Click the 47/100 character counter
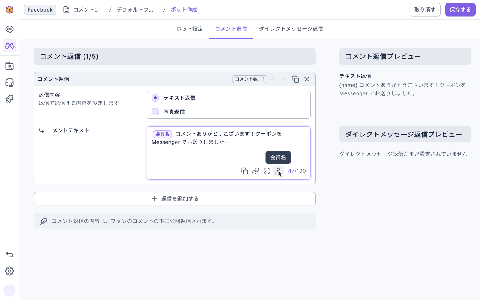Image resolution: width=480 pixels, height=300 pixels. (x=297, y=171)
